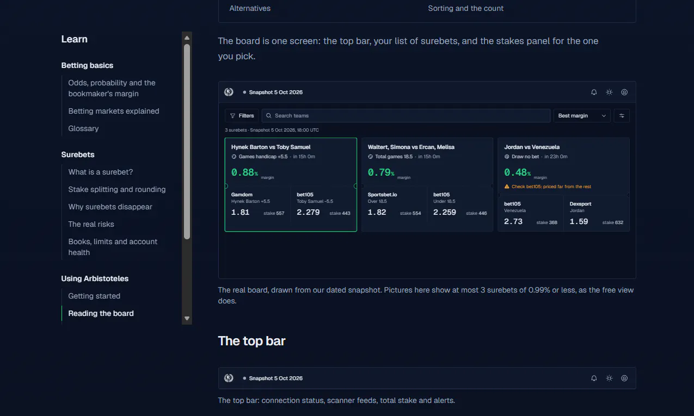Click the Learn sidebar title

tap(74, 39)
